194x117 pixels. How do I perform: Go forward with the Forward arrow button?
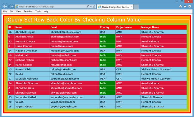pyautogui.click(x=12, y=7)
